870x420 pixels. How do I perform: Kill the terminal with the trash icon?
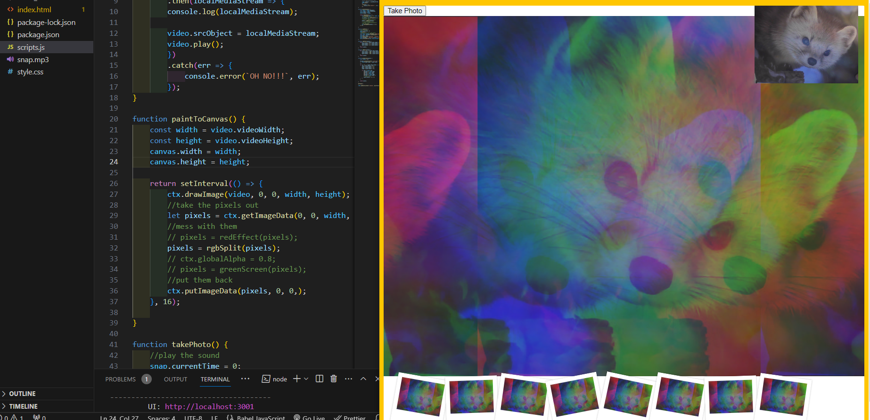pyautogui.click(x=334, y=379)
